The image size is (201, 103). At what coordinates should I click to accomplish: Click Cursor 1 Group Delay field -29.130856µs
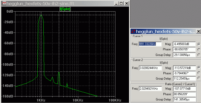point(184,55)
